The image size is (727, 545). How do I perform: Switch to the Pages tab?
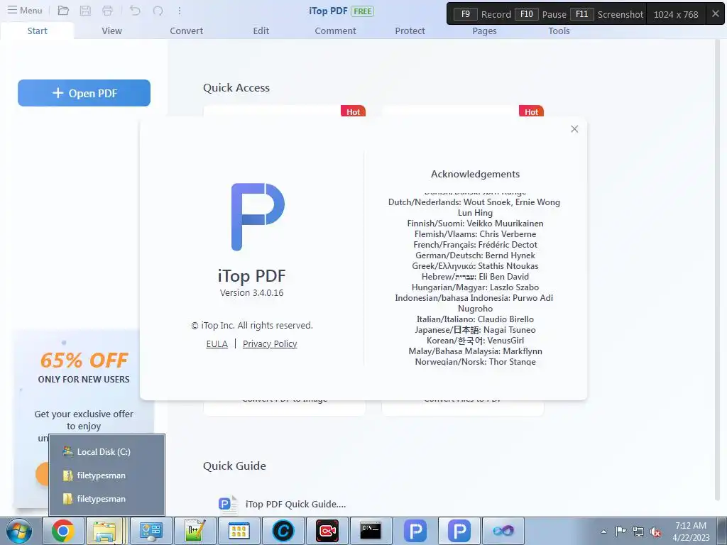484,31
